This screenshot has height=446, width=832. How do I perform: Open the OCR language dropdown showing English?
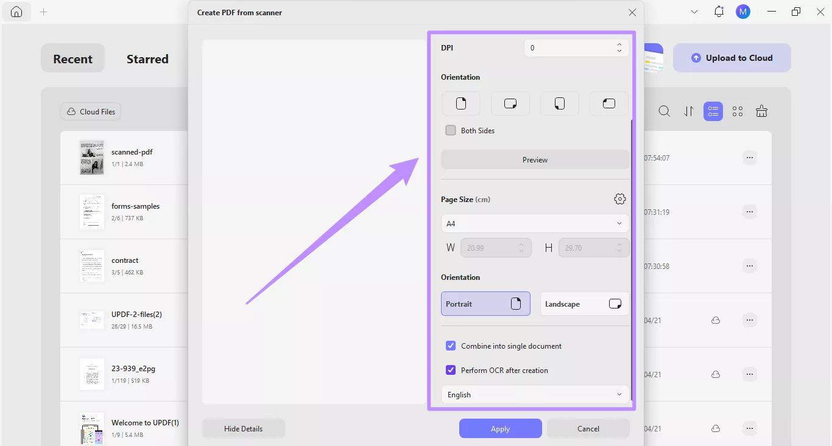pos(535,394)
